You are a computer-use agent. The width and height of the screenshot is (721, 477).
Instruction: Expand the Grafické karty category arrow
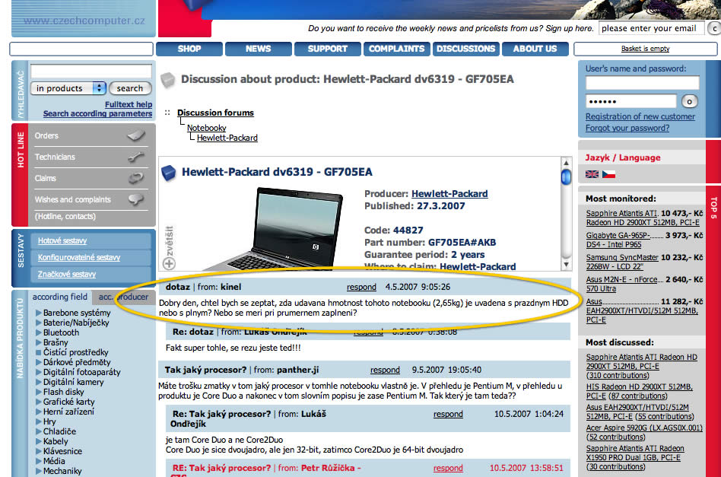[38, 402]
